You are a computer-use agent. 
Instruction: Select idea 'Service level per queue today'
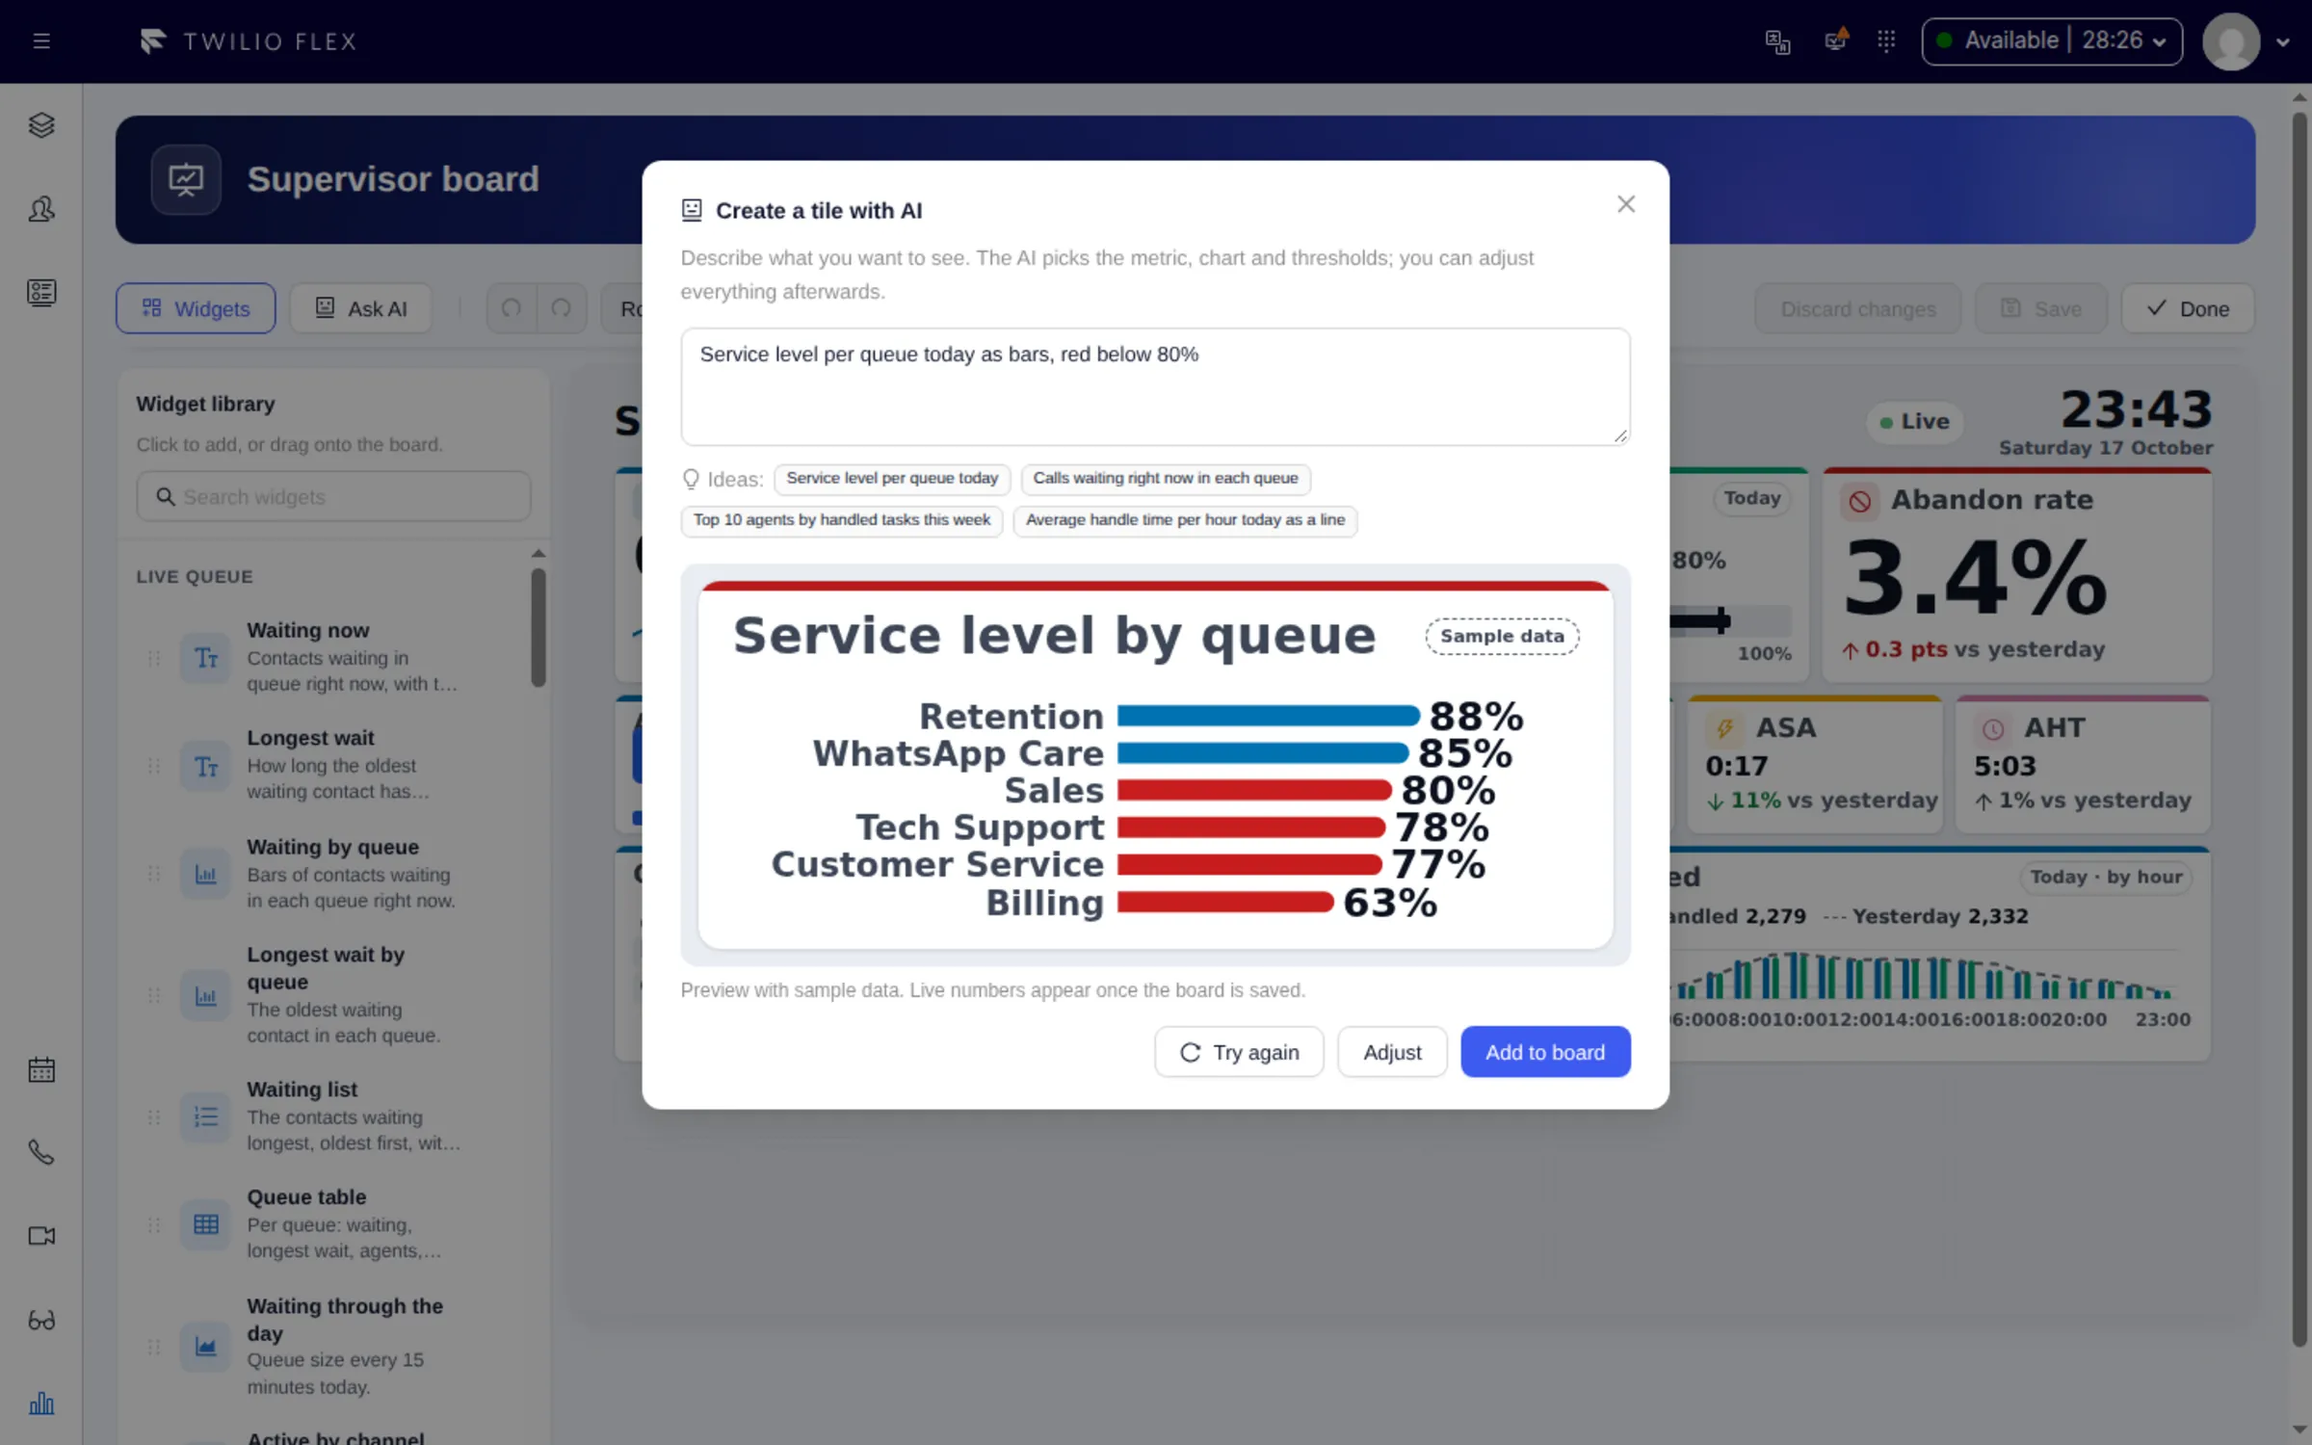coord(892,479)
